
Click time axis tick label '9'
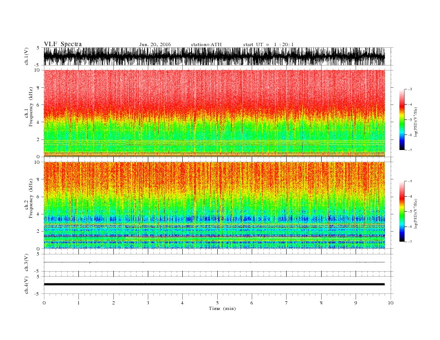tap(356, 303)
